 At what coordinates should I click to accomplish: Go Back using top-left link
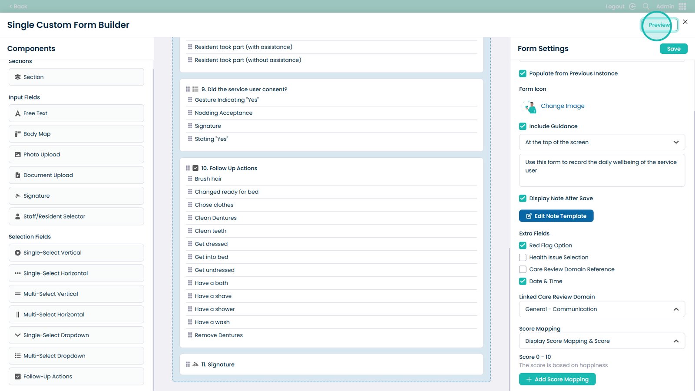tap(18, 7)
